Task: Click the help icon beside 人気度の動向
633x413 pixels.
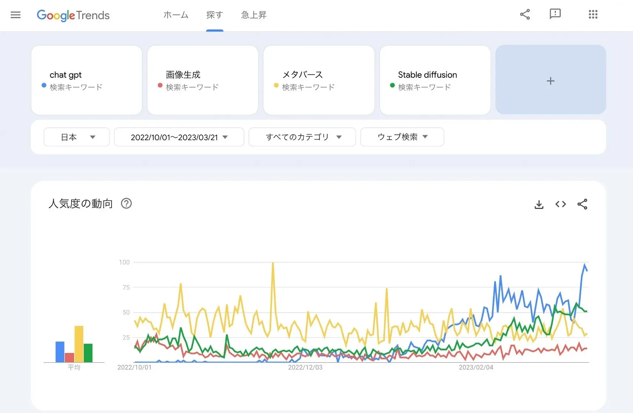Action: pos(126,203)
